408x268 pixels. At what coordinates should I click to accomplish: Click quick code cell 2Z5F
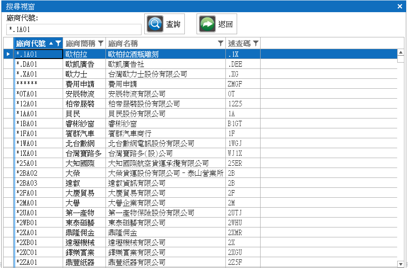[x=243, y=262]
